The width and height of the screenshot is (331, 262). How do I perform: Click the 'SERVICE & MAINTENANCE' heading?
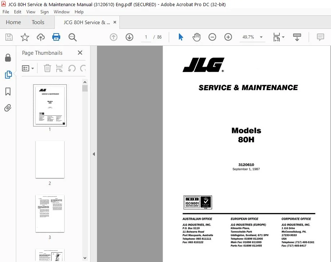(x=248, y=88)
